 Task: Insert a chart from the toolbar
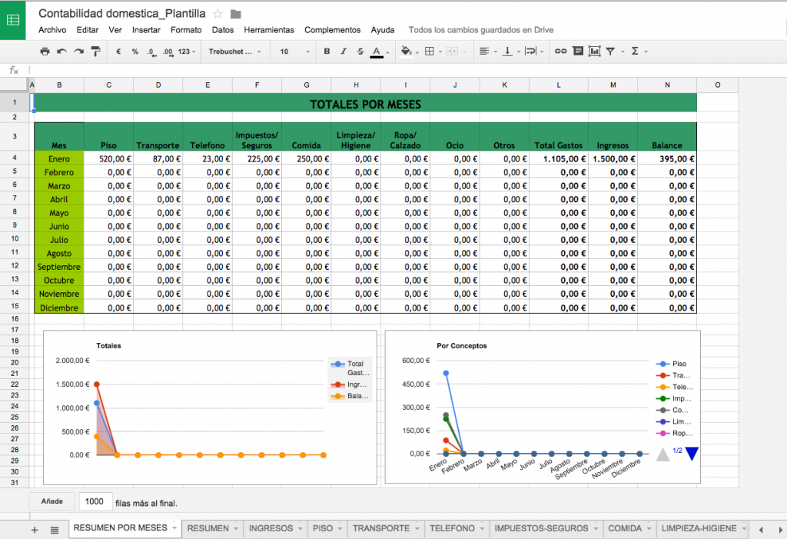pyautogui.click(x=594, y=52)
